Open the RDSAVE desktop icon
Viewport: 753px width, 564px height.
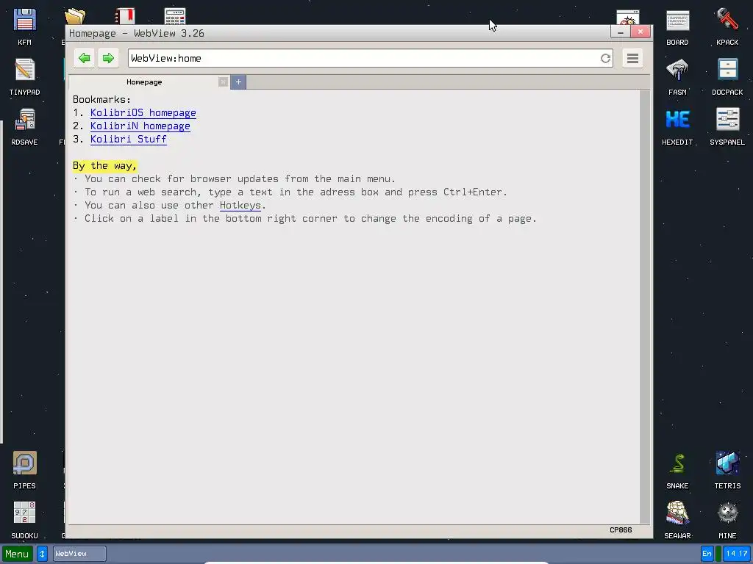pos(24,126)
